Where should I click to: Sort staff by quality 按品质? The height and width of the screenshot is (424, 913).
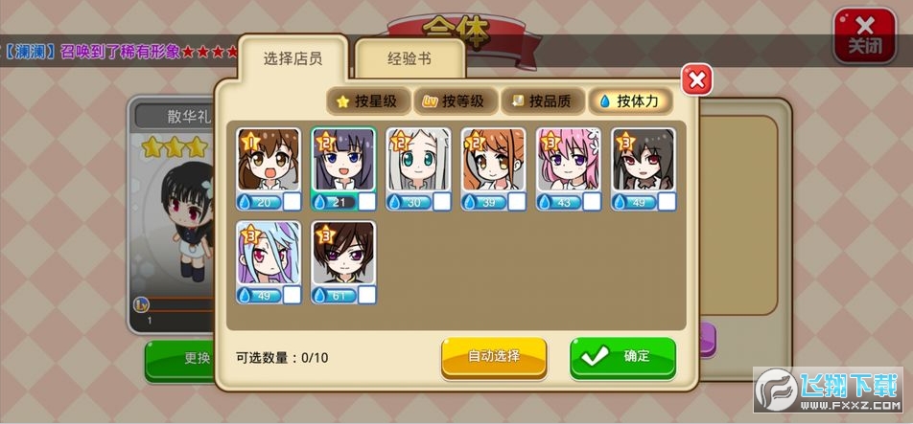click(x=543, y=101)
